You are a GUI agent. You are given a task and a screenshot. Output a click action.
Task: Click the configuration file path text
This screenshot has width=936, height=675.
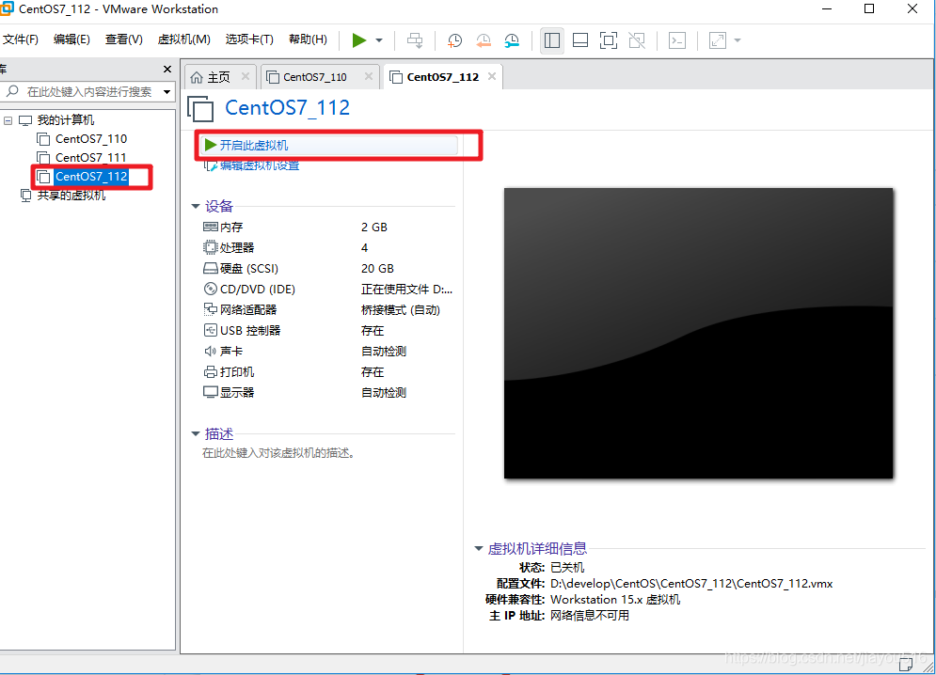[x=691, y=584]
